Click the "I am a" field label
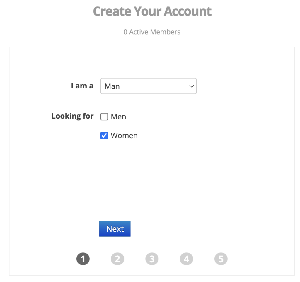This screenshot has height=282, width=300. click(x=82, y=86)
